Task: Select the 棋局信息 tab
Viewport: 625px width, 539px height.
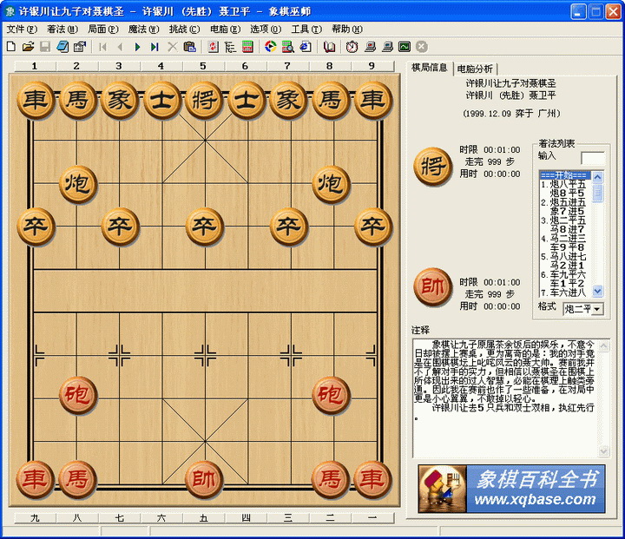Action: coord(430,68)
